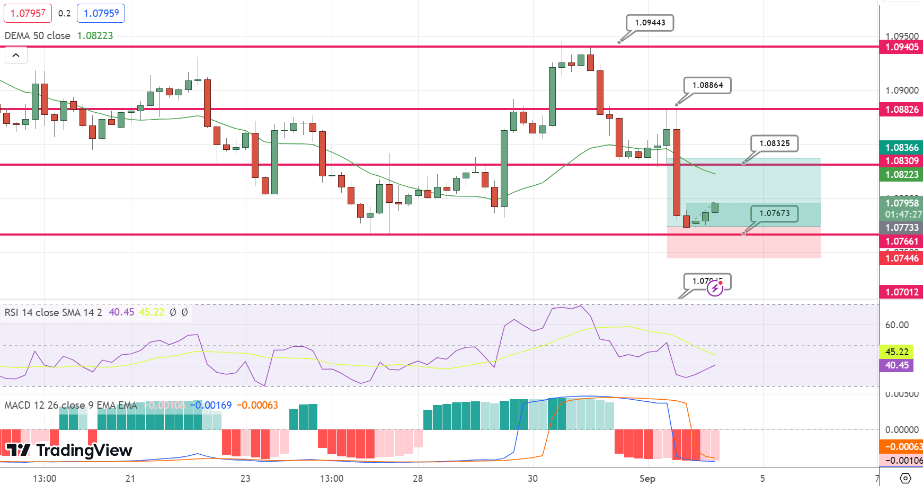Click the 1.09443 price callout label
Screen dimensions: 923x486
coord(650,23)
